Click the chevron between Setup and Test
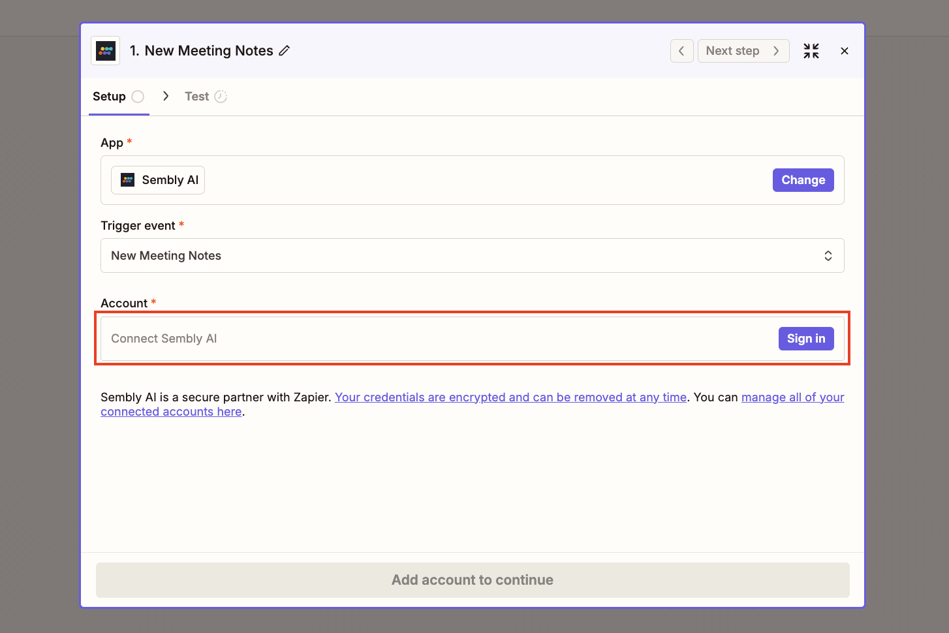The height and width of the screenshot is (633, 949). 166,96
